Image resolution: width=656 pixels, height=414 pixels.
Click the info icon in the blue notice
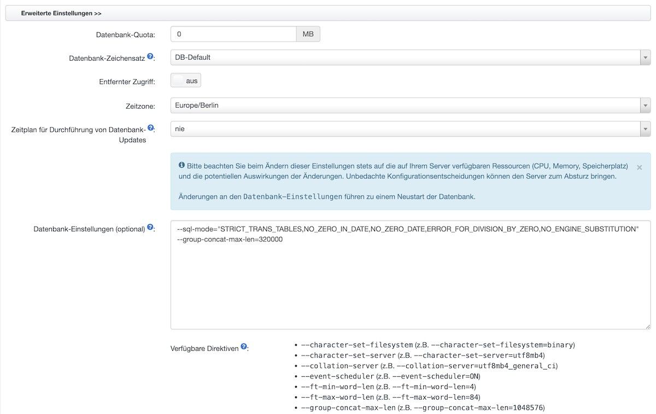[x=182, y=165]
